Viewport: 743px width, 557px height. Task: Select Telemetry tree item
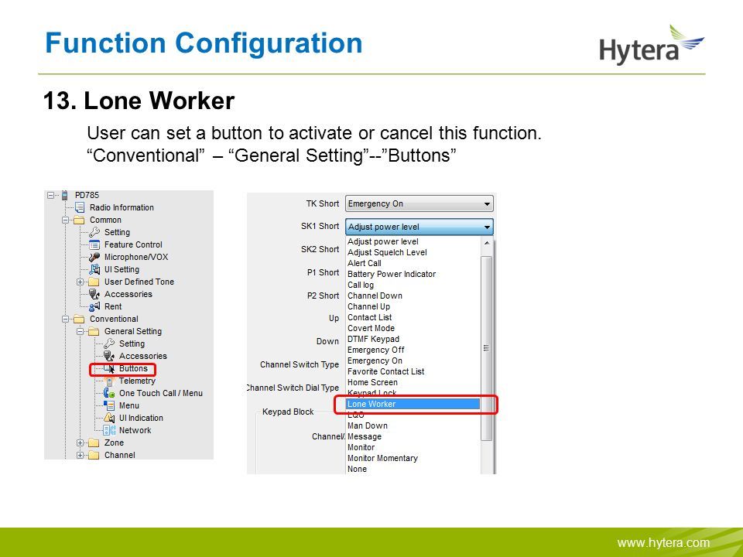click(x=137, y=381)
